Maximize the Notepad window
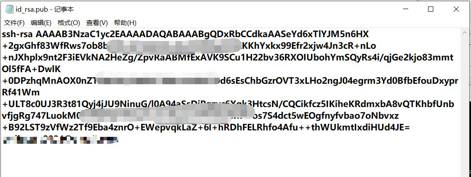 coord(430,9)
